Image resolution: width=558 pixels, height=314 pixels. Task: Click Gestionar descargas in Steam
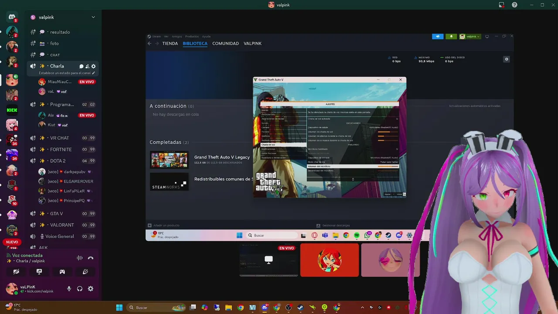tap(333, 225)
